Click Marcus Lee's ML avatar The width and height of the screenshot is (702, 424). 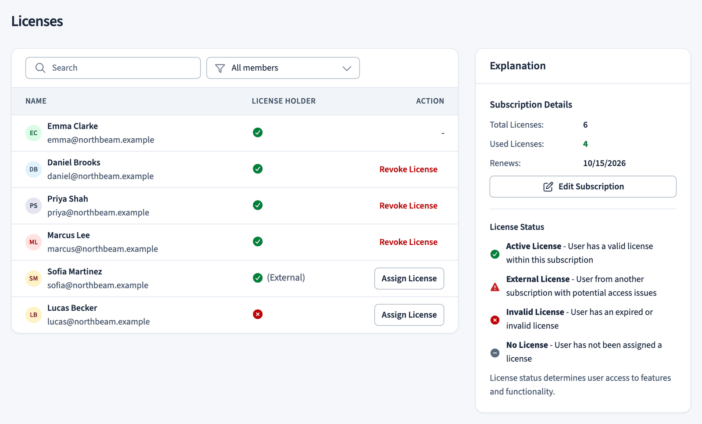tap(34, 242)
